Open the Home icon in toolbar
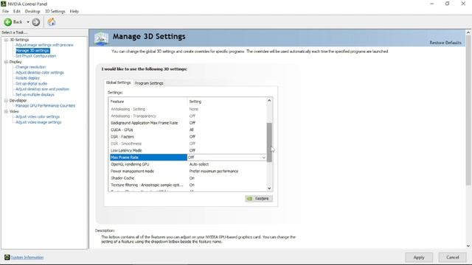The height and width of the screenshot is (265, 472). click(52, 21)
